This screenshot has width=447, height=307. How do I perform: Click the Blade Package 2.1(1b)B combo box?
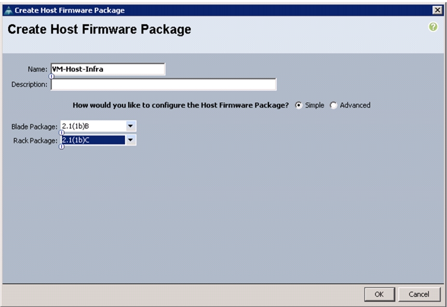[98, 126]
